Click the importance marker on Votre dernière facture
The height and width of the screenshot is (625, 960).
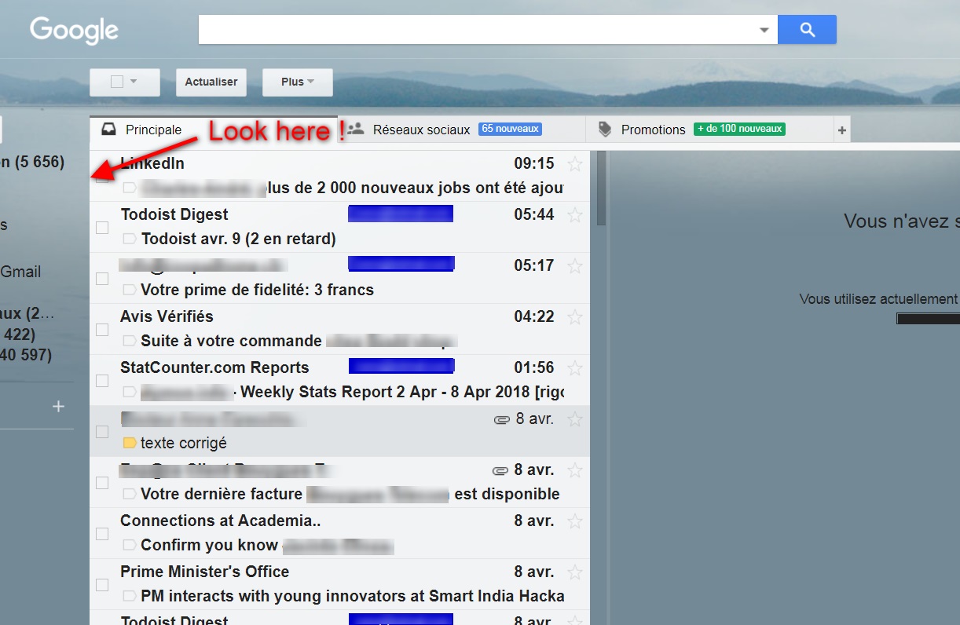click(x=130, y=494)
